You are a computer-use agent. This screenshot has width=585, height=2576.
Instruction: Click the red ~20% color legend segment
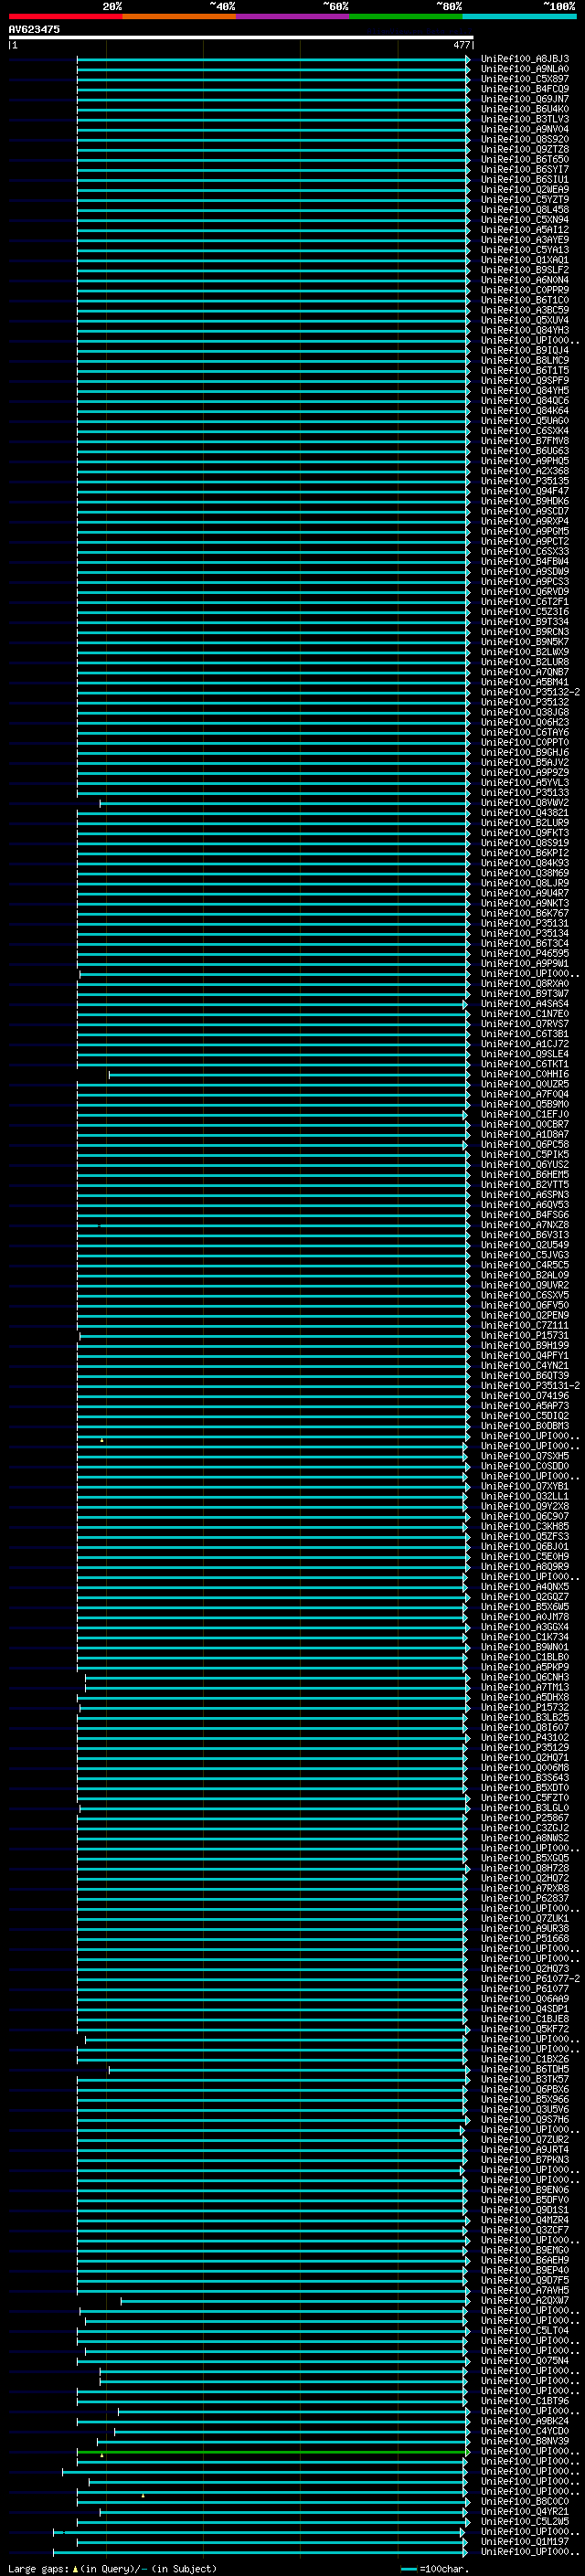pyautogui.click(x=65, y=16)
